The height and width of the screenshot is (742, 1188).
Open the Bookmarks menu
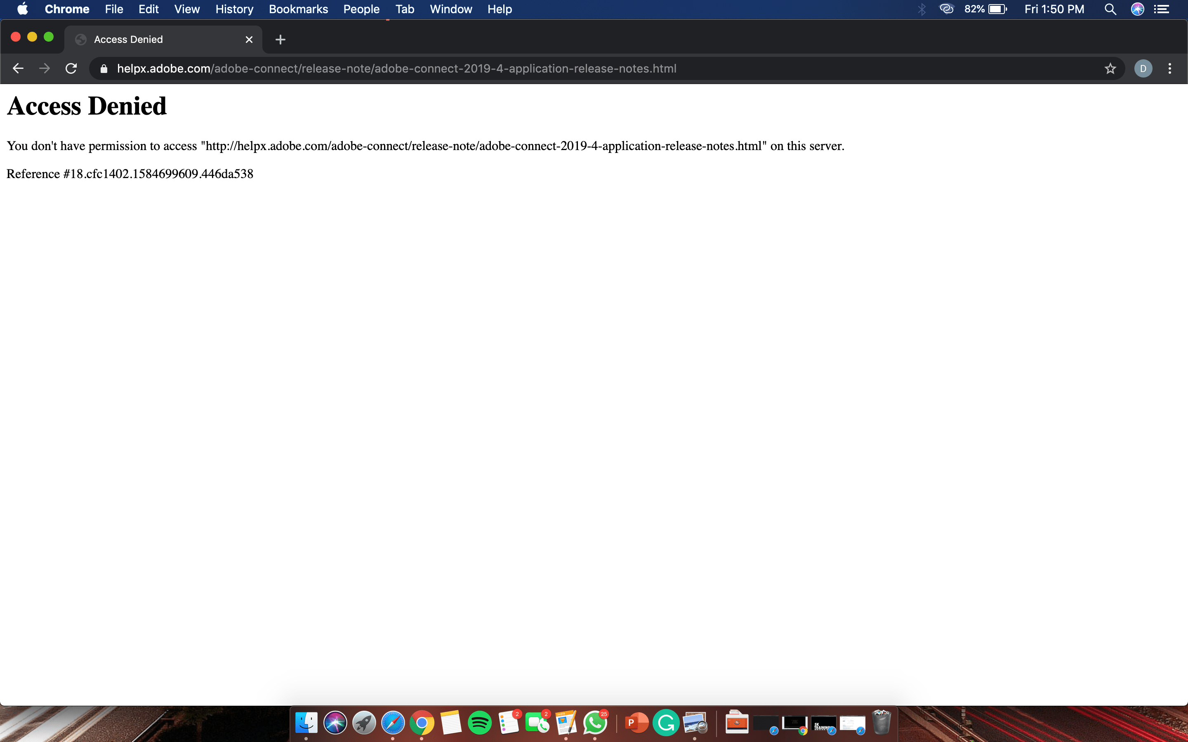[298, 9]
